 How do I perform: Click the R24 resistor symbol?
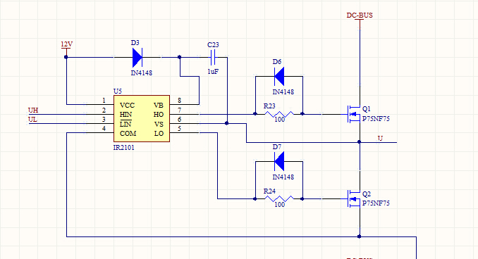pyautogui.click(x=279, y=199)
